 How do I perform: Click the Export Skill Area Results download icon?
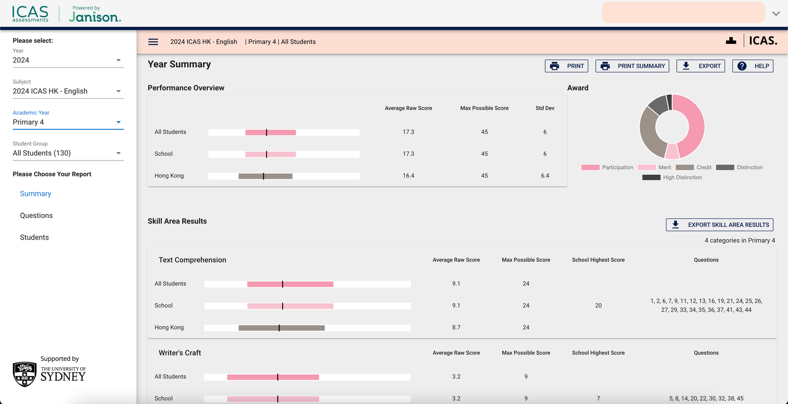tap(676, 225)
